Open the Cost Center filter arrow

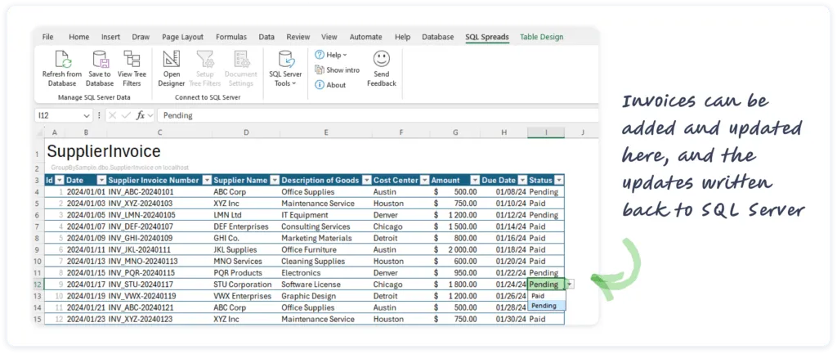tap(424, 180)
